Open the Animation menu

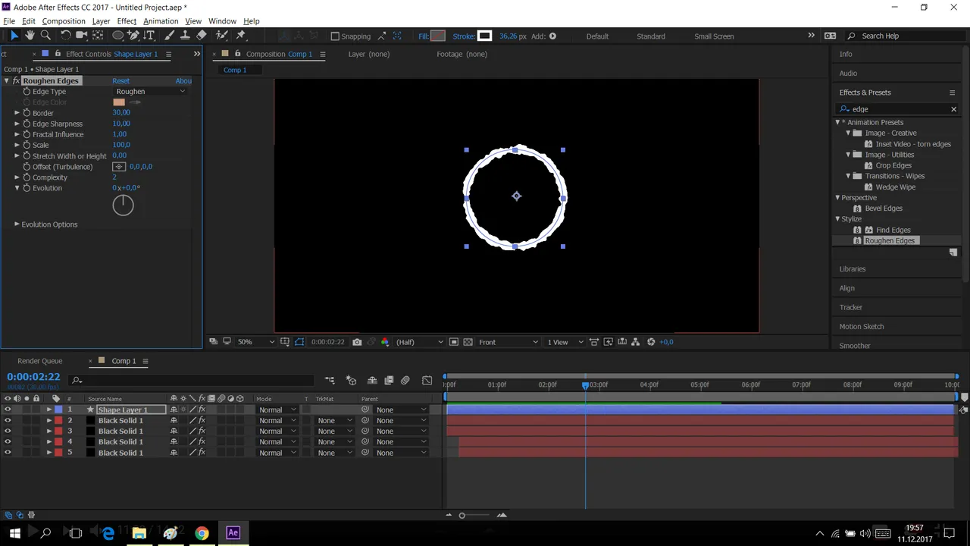coord(161,21)
